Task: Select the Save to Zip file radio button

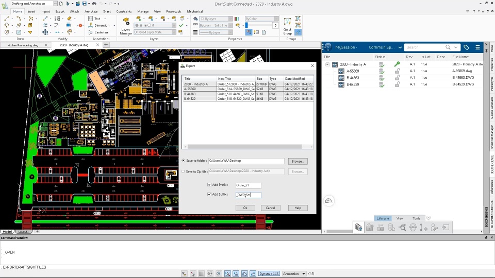Action: 183,171
